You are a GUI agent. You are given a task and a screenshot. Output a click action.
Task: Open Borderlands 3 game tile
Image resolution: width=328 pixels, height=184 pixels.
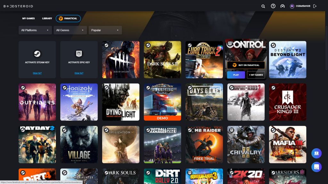coord(204,176)
